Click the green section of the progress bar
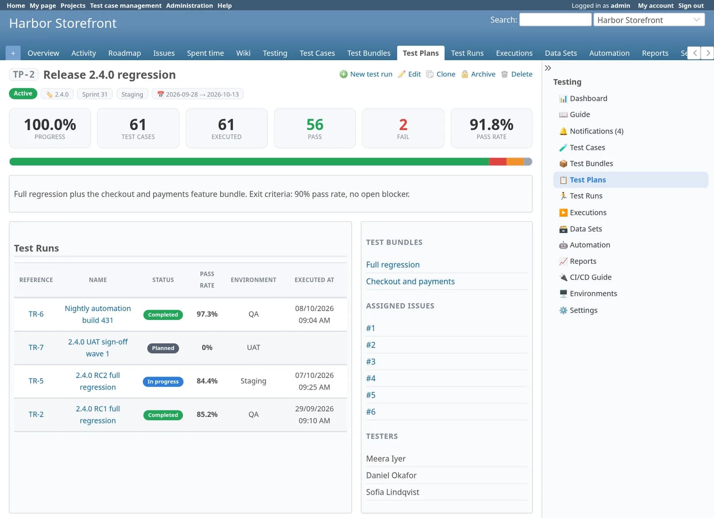This screenshot has height=518, width=714. (x=249, y=162)
